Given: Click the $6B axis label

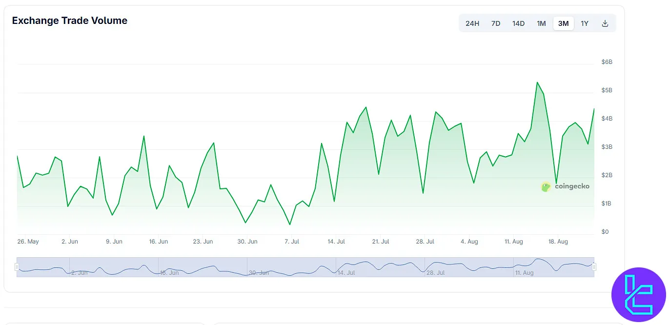Looking at the screenshot, I should pyautogui.click(x=607, y=62).
